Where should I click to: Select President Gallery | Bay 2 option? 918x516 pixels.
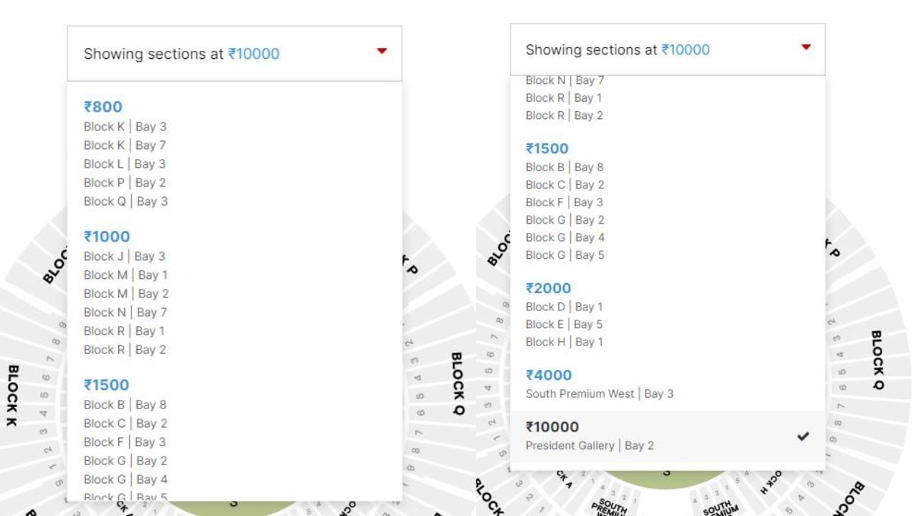pos(590,446)
